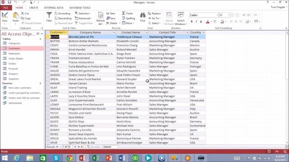
Task: Open the Tom Fragale account menu
Action: 279,7
